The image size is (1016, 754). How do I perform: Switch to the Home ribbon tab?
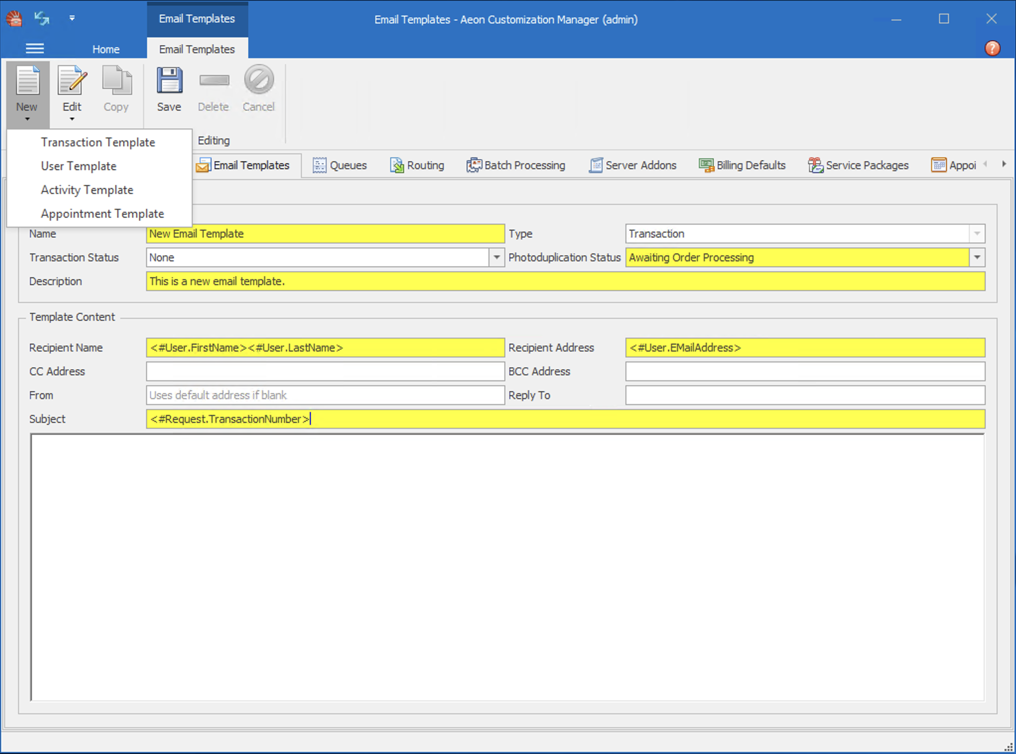pyautogui.click(x=106, y=49)
